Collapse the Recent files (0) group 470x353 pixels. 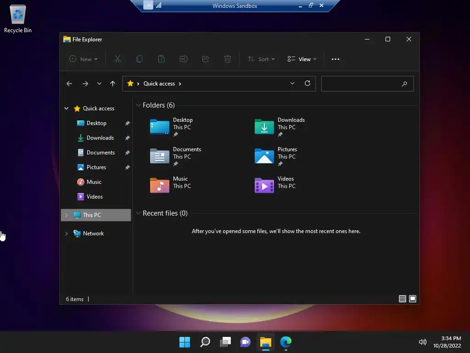tap(138, 213)
